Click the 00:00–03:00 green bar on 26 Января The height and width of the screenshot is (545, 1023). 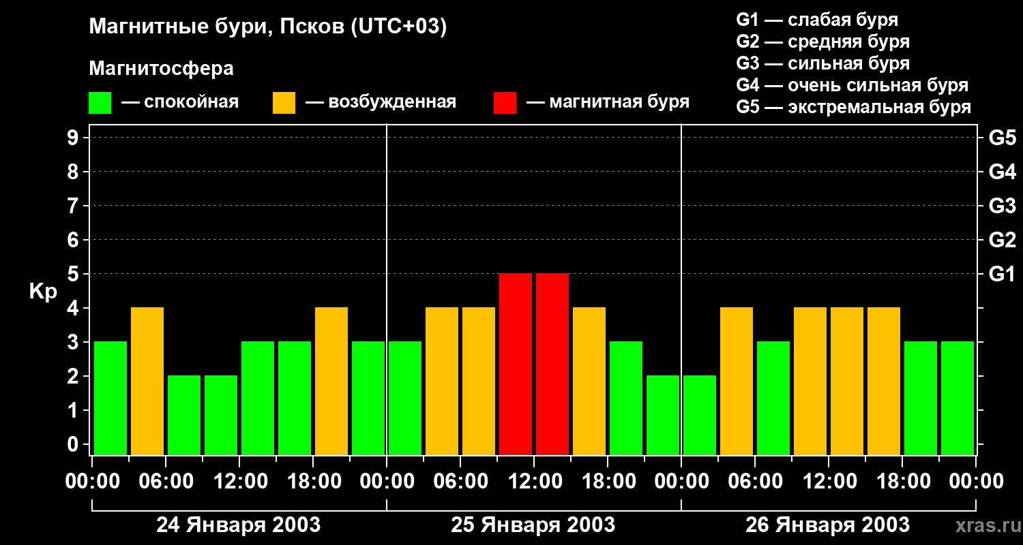[700, 415]
